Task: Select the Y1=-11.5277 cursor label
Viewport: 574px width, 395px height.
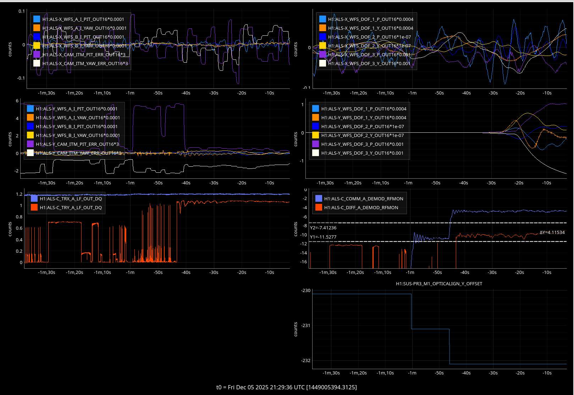Action: 323,237
